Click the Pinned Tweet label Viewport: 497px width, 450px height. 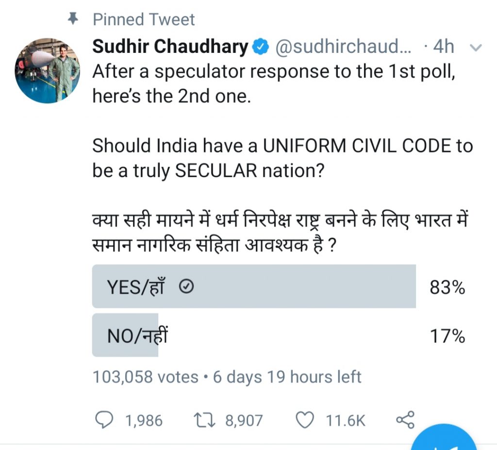point(144,19)
